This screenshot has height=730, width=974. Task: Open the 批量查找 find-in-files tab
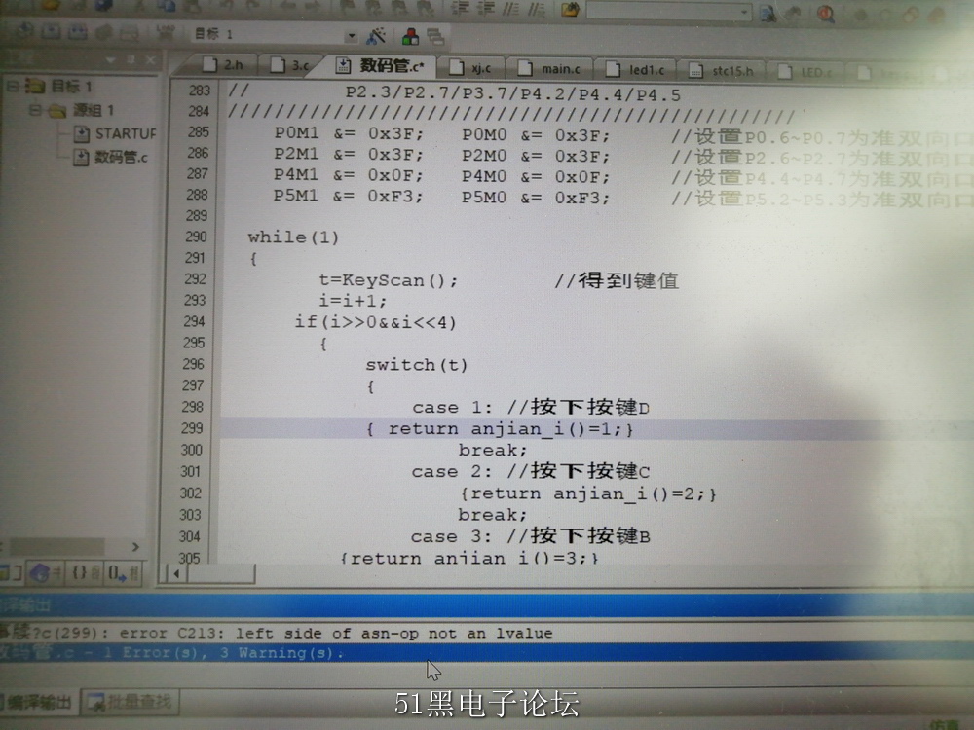[x=130, y=702]
